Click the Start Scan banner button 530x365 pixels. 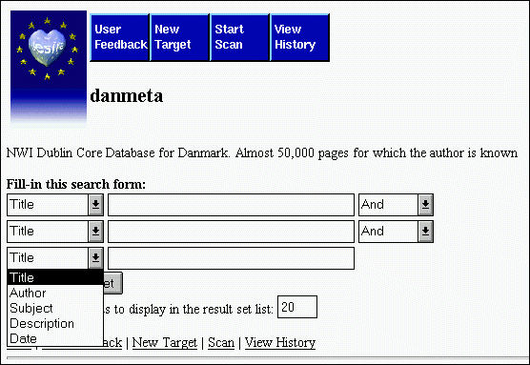pyautogui.click(x=239, y=37)
